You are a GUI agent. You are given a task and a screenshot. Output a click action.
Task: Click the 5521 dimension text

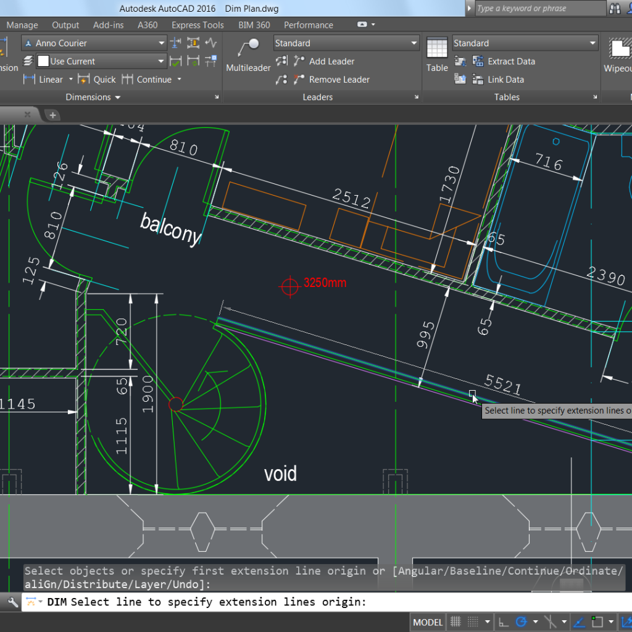click(503, 385)
